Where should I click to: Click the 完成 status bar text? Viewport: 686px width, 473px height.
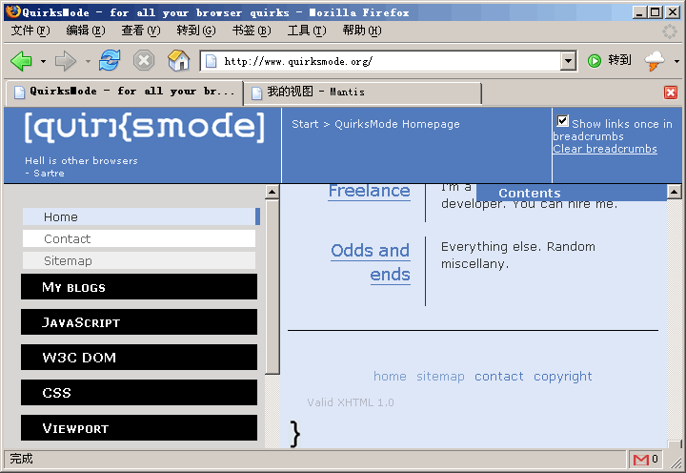(x=21, y=459)
